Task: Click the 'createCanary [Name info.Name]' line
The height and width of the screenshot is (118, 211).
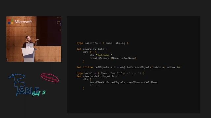Action: point(113,58)
